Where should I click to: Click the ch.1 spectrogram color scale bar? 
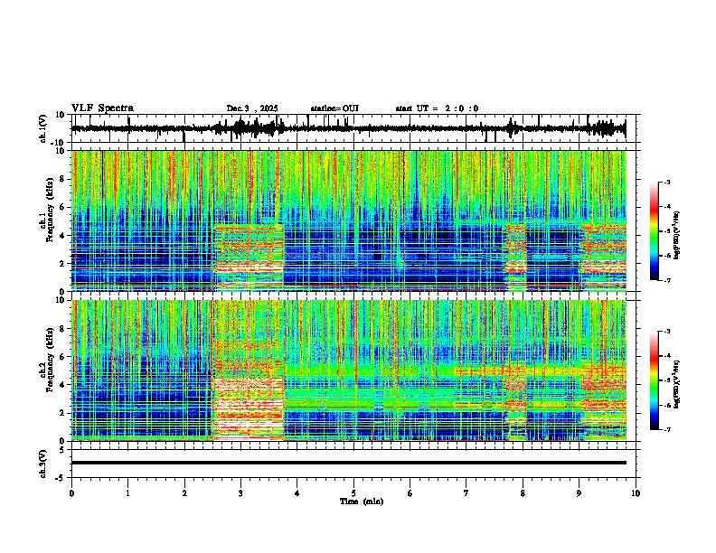click(x=655, y=231)
